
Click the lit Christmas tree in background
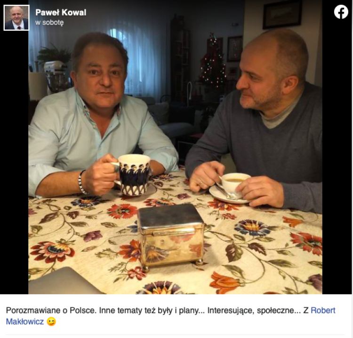click(x=213, y=62)
